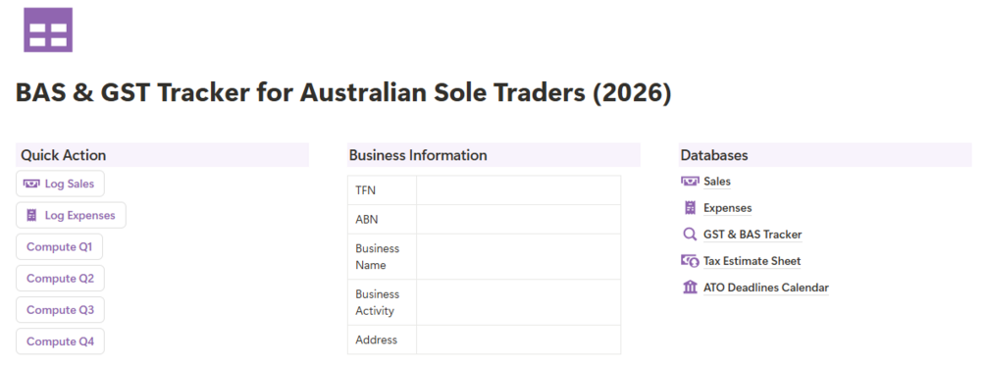Click the purple table page icon
The image size is (986, 367).
48,29
